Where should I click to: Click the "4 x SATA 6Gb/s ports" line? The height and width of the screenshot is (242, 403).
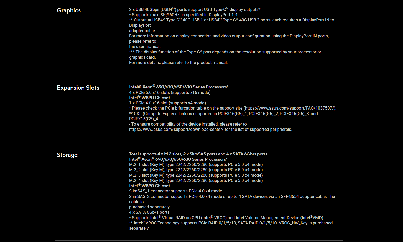pyautogui.click(x=149, y=212)
